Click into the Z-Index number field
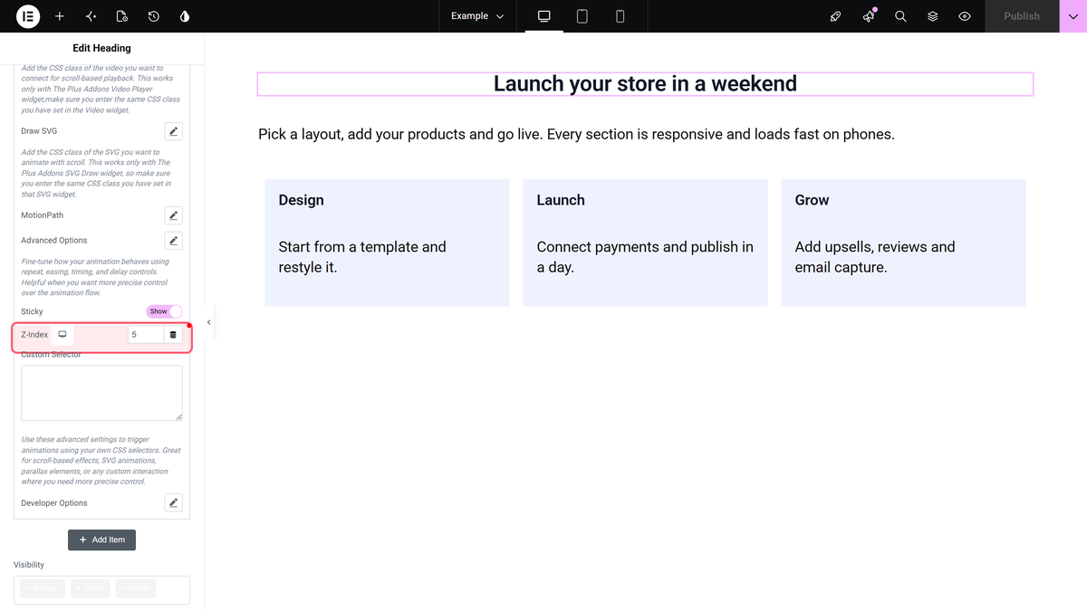The width and height of the screenshot is (1087, 611). (x=146, y=335)
